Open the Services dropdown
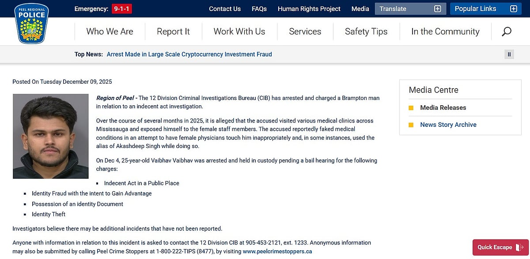This screenshot has width=530, height=259. (305, 31)
